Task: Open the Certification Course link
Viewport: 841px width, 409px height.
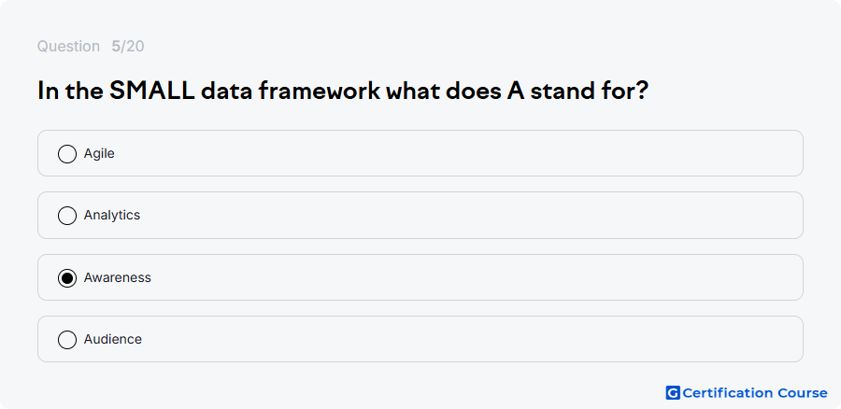Action: [x=747, y=393]
